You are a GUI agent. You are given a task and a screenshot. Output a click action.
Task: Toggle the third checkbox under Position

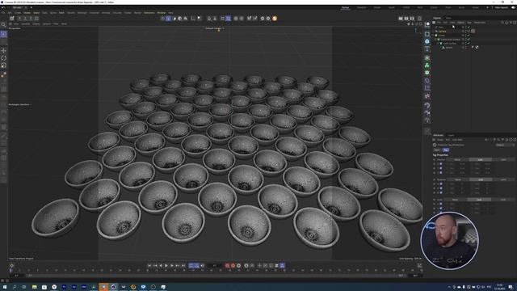point(441,172)
